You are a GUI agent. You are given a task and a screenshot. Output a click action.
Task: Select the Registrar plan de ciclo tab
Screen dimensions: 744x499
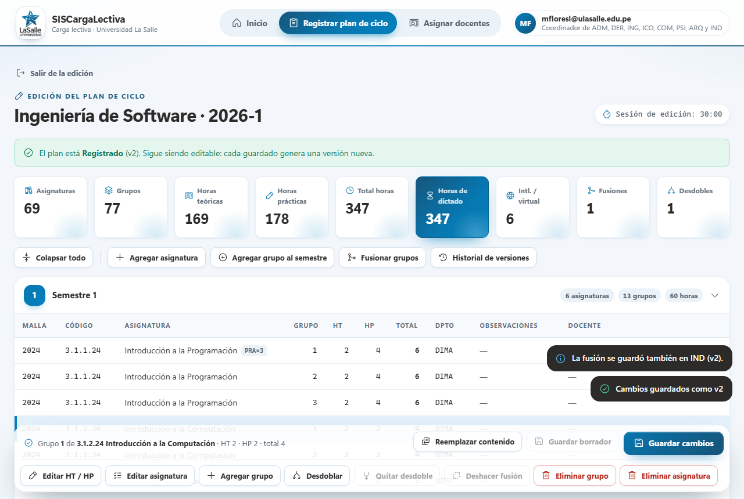click(x=338, y=23)
